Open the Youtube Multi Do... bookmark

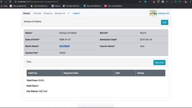(x=71, y=6)
